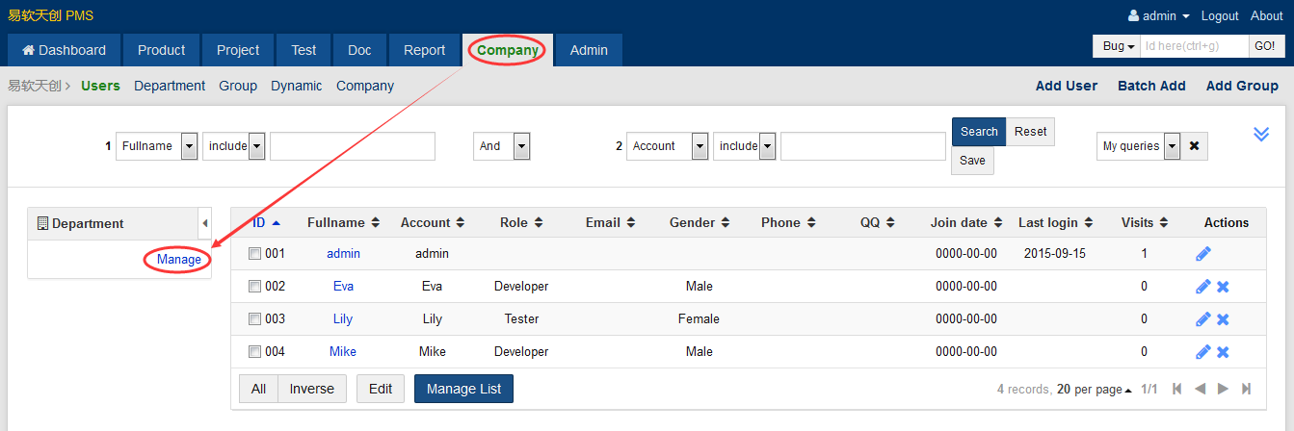Expand more search options double chevron
Image resolution: width=1294 pixels, height=431 pixels.
1260,134
